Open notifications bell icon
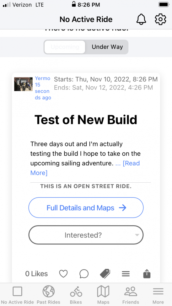This screenshot has height=306, width=172. click(141, 19)
